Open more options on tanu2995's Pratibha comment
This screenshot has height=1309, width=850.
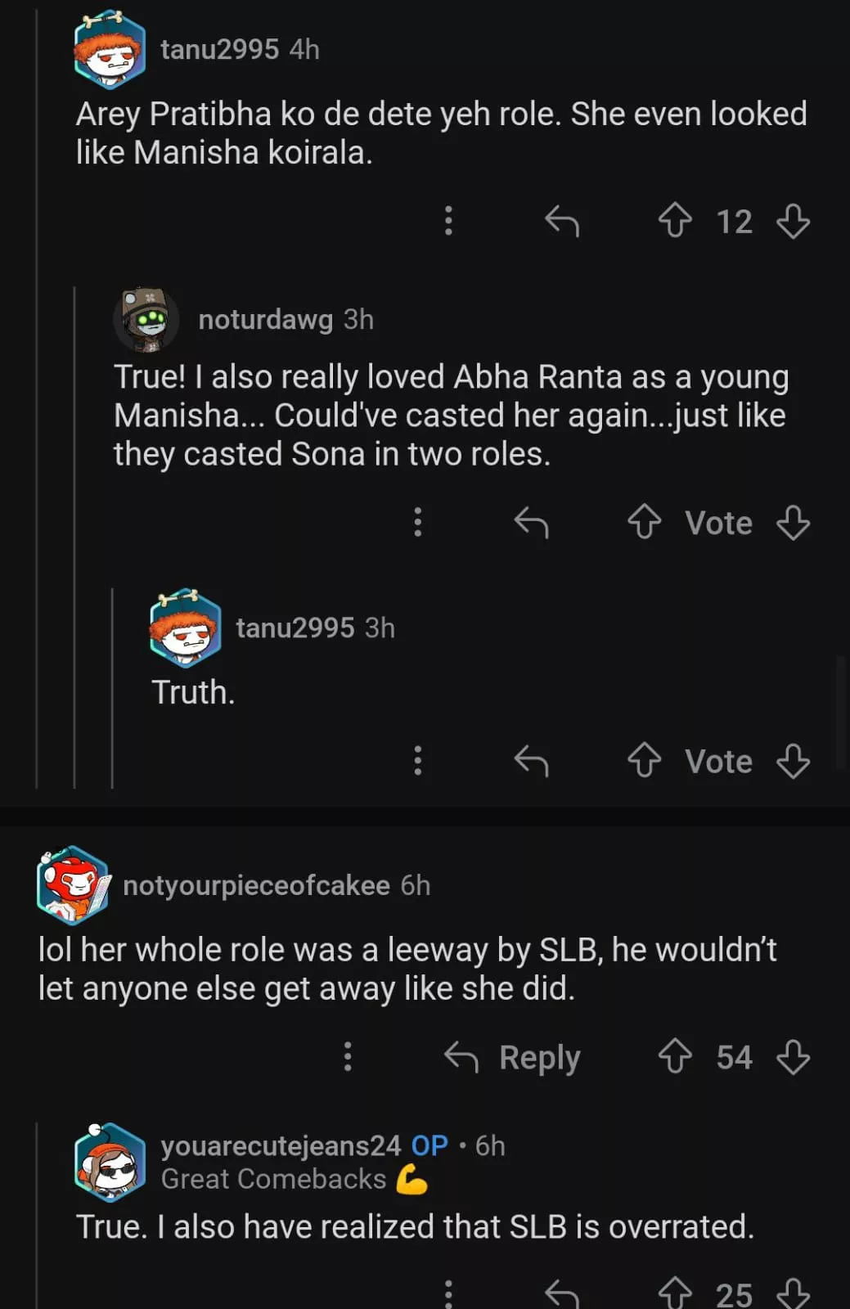[x=448, y=221]
